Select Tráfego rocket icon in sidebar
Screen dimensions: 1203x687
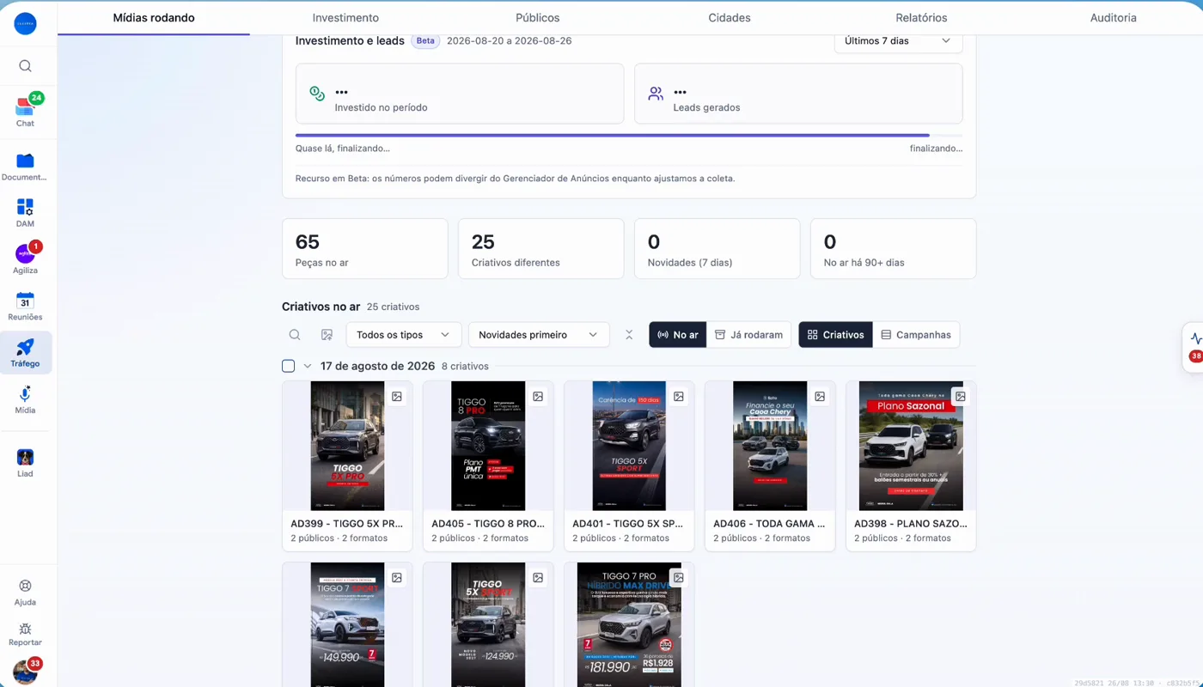25,352
